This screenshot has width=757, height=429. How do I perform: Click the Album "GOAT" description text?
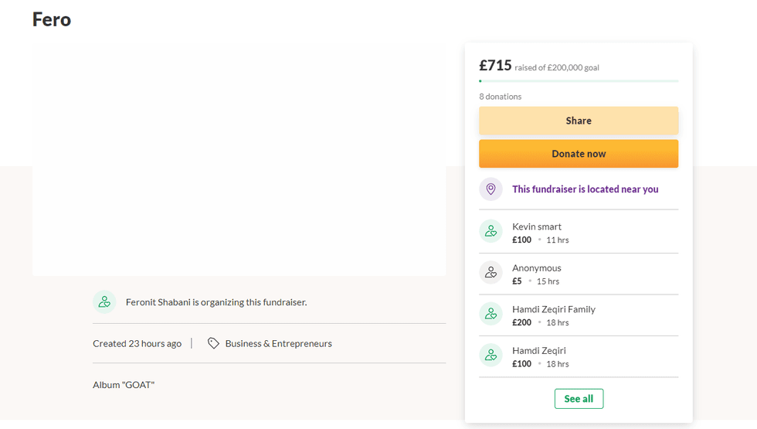[124, 385]
